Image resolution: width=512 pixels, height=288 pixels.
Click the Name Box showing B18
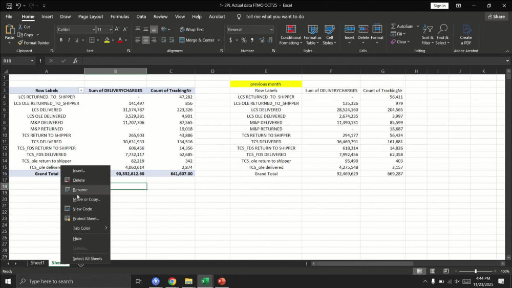(18, 61)
